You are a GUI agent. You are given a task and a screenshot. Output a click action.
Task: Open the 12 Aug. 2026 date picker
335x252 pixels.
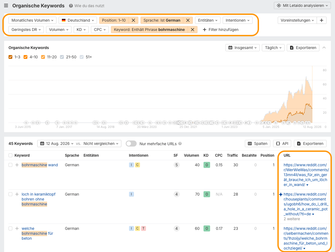pos(57,144)
